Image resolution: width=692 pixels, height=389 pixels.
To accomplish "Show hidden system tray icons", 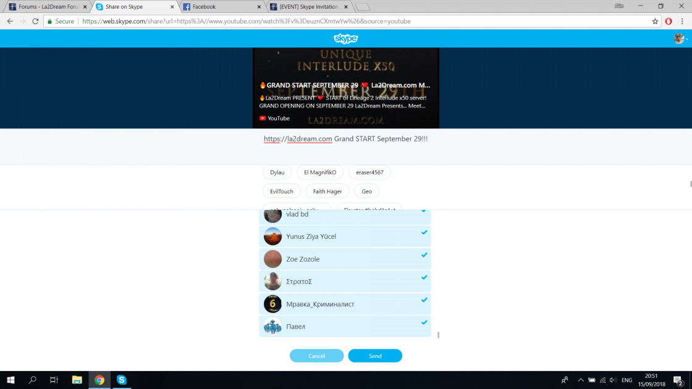I will click(x=580, y=380).
